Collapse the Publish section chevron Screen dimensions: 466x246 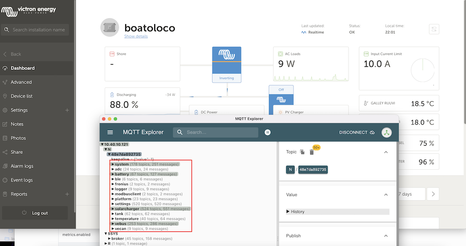386,236
